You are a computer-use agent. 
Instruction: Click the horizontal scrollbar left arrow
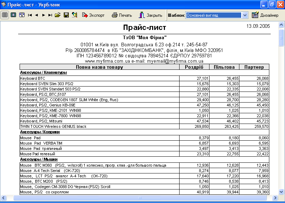[4, 197]
